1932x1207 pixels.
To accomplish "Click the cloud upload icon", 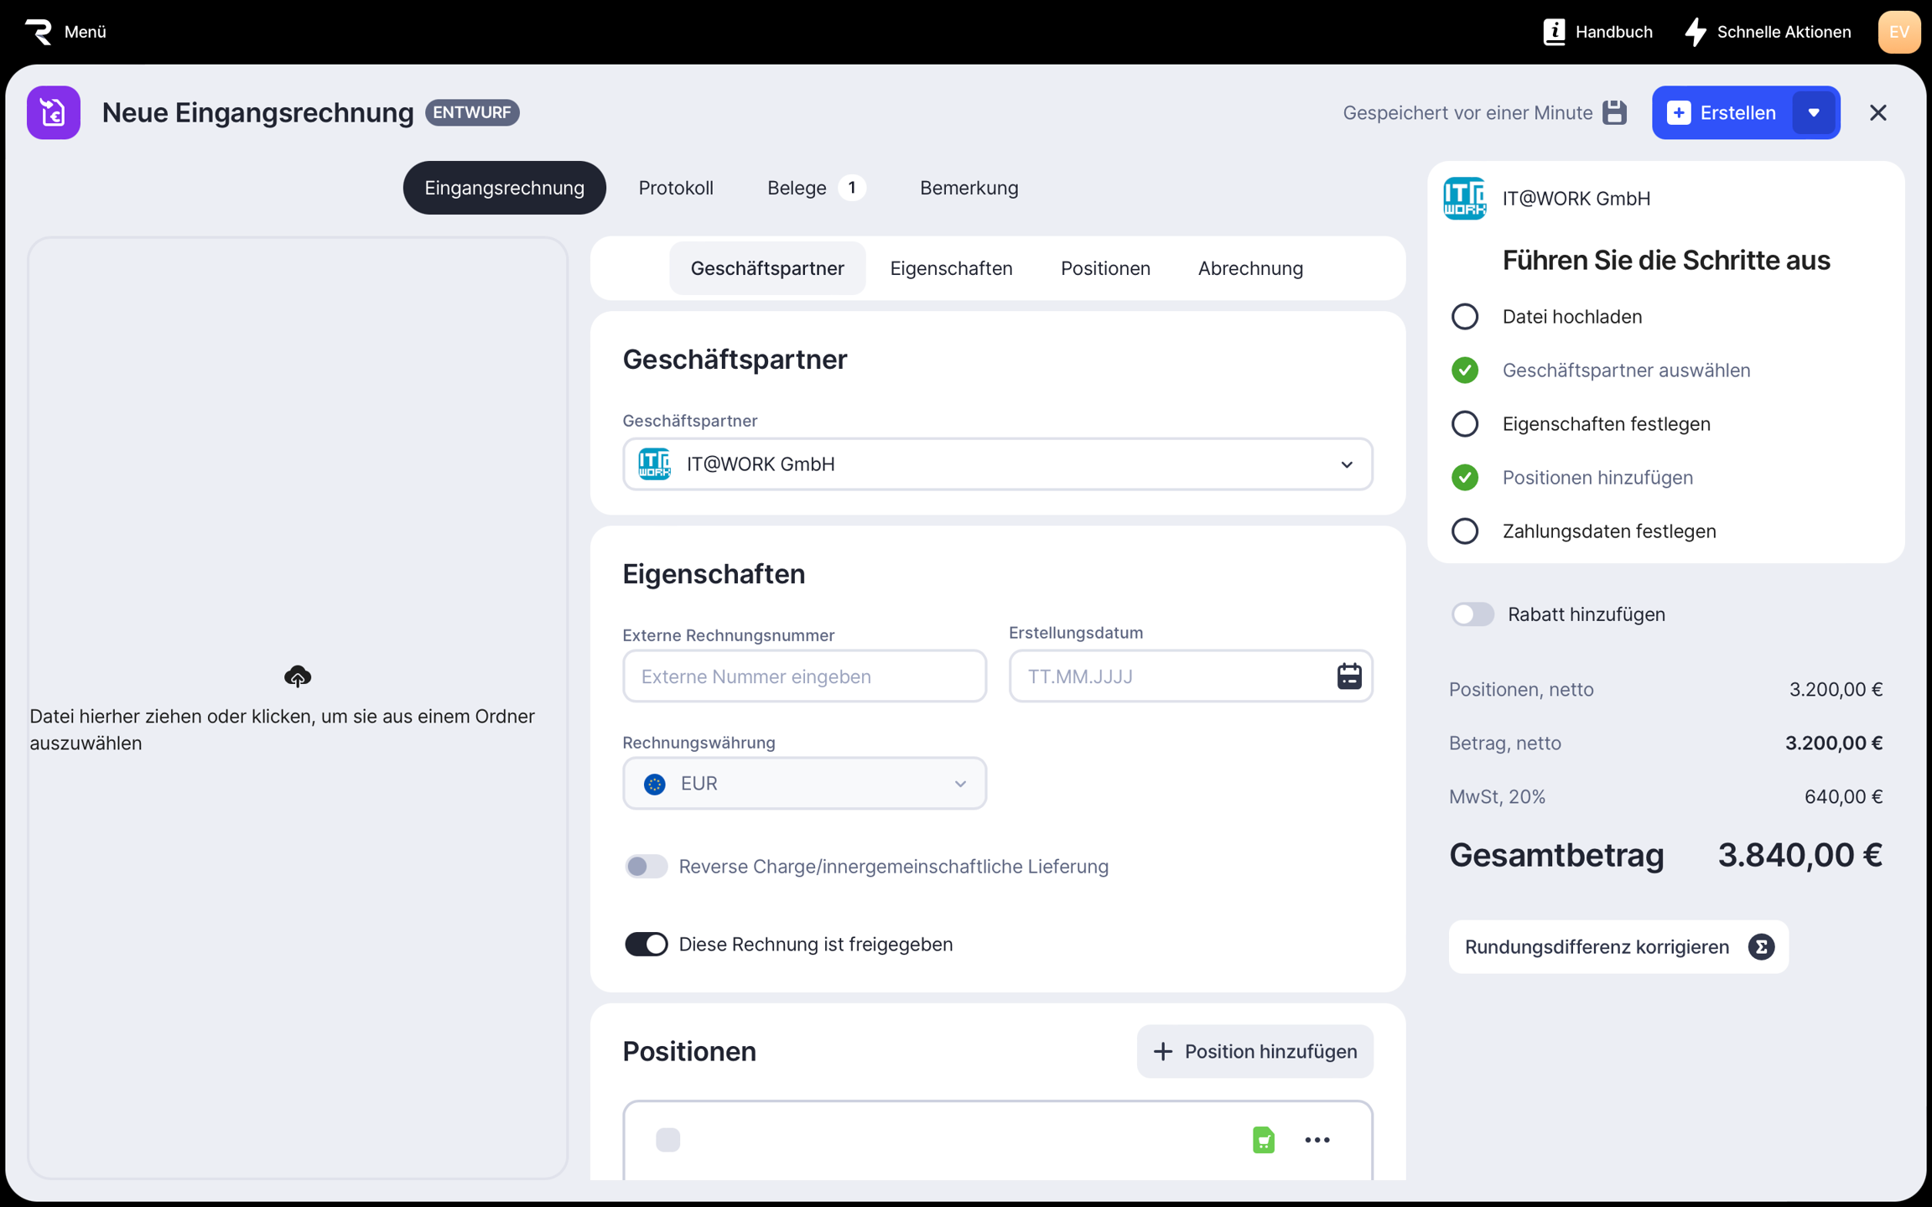I will coord(298,676).
